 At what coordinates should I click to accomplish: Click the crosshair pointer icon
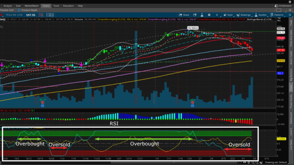click(x=249, y=162)
